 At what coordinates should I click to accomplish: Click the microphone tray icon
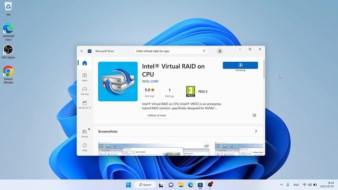pyautogui.click(x=288, y=185)
